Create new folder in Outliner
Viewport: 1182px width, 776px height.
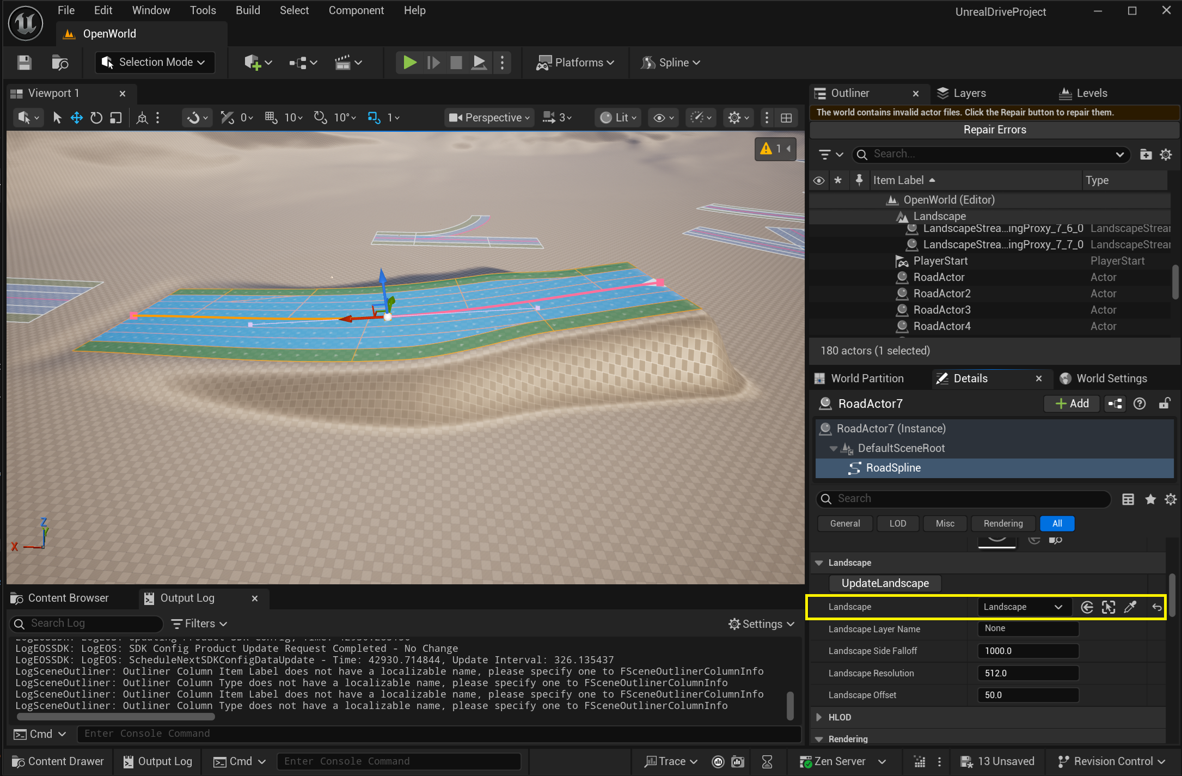tap(1146, 155)
